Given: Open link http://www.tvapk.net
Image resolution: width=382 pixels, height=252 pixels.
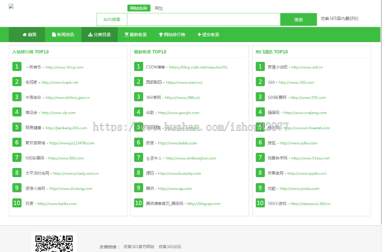Looking at the screenshot, I should (x=60, y=82).
